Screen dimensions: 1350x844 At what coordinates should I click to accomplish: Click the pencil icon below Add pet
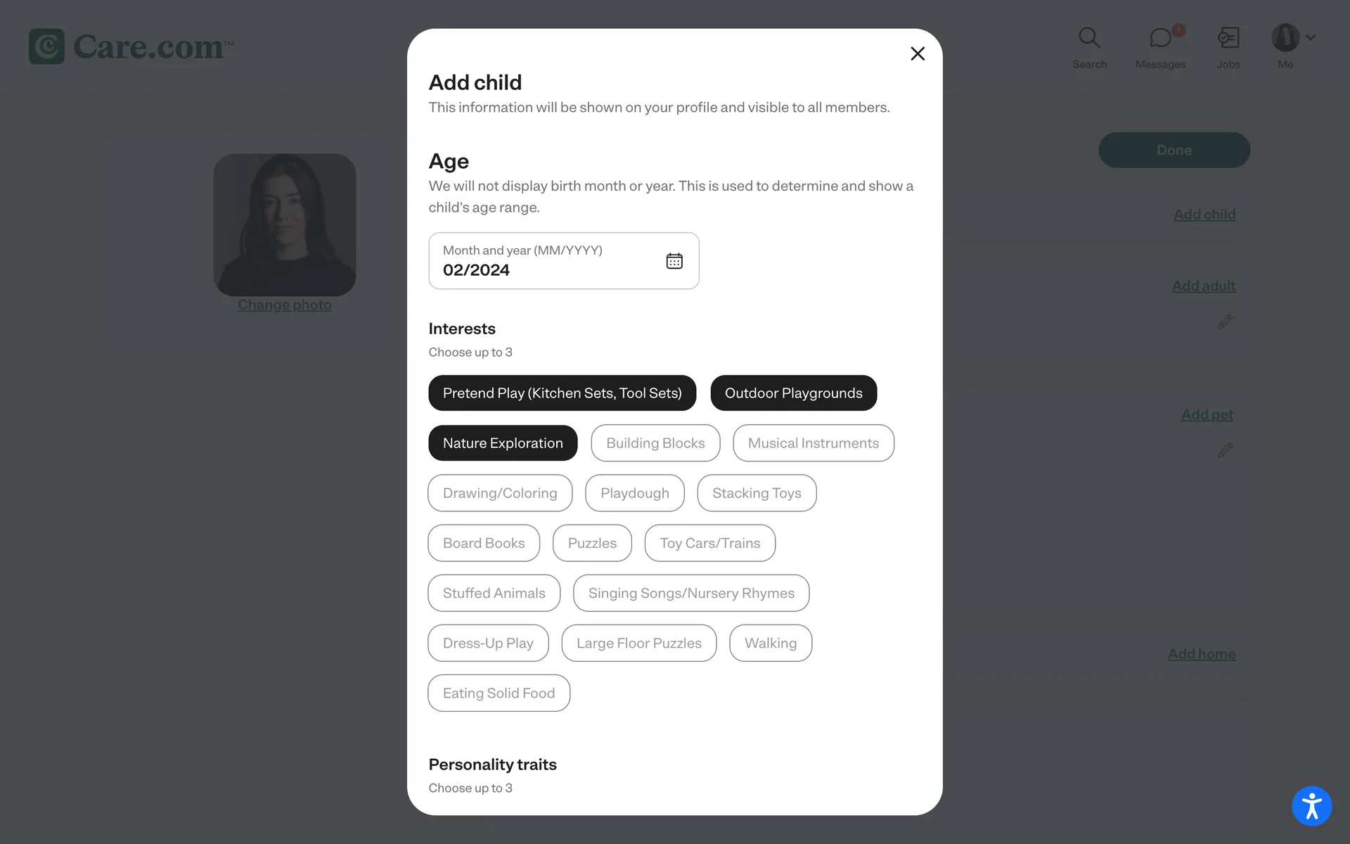point(1225,450)
